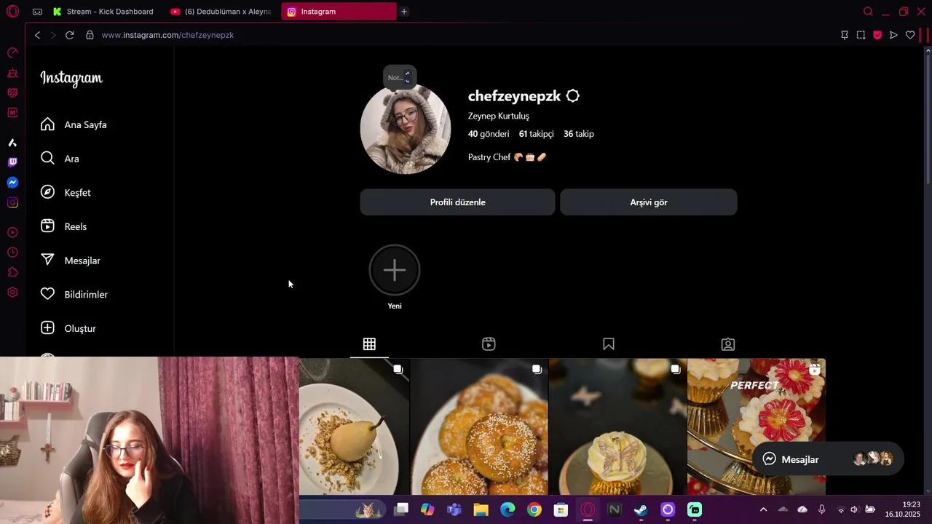Click the Not... note bubble above profile photo

pos(400,77)
